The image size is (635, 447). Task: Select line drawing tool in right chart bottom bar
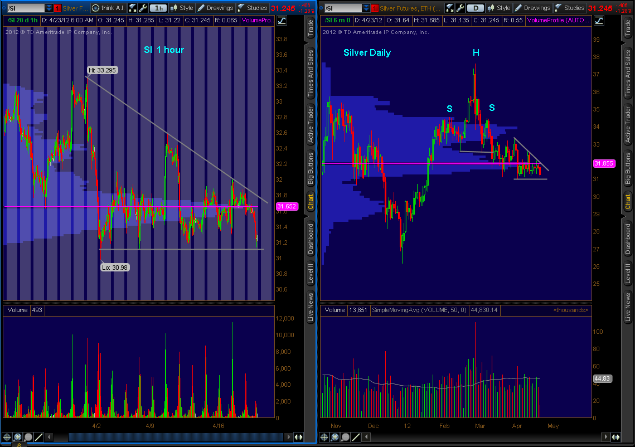[x=356, y=438]
